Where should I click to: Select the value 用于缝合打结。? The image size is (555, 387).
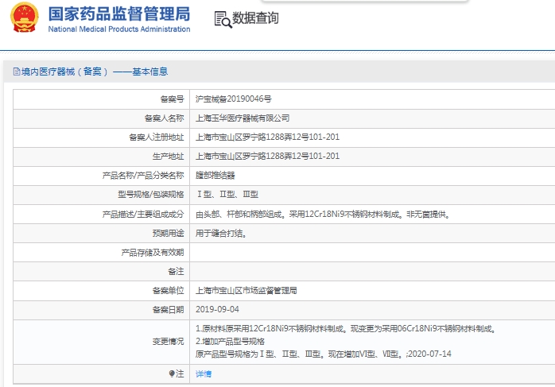pos(221,234)
